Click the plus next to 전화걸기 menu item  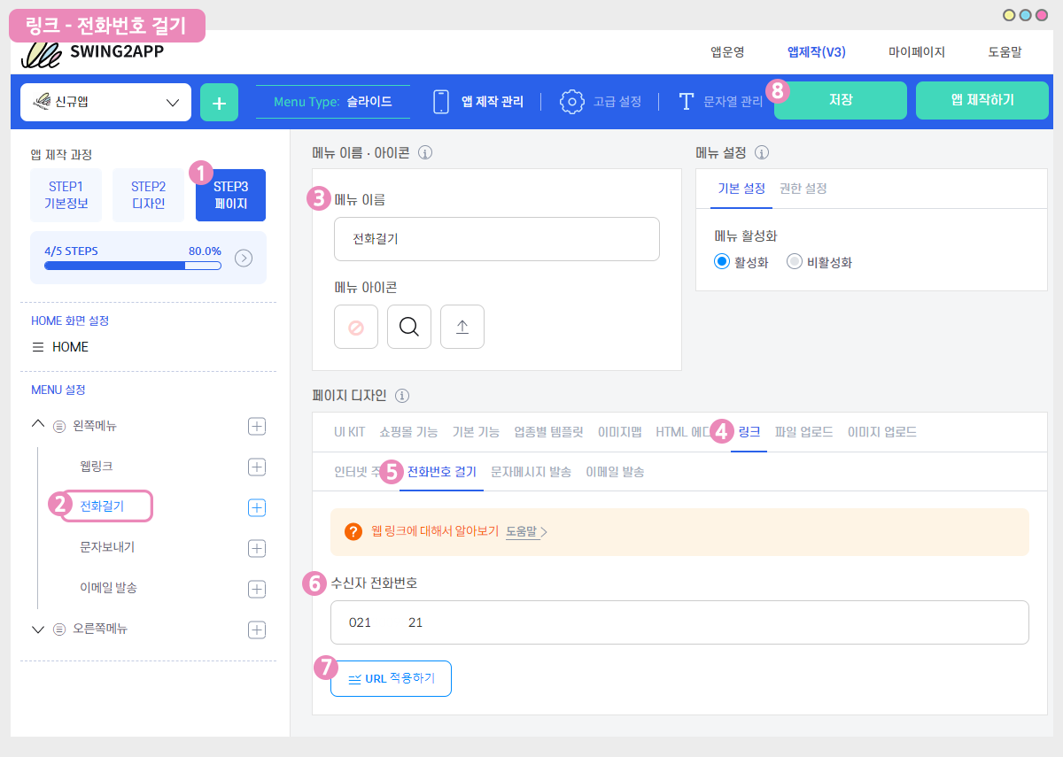pyautogui.click(x=256, y=507)
